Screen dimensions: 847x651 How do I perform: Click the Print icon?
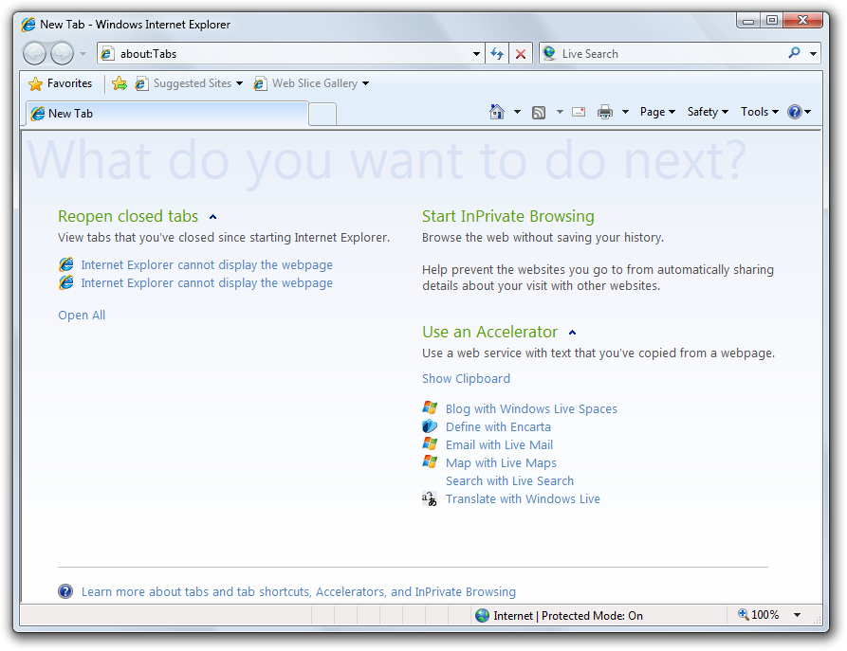click(x=605, y=112)
